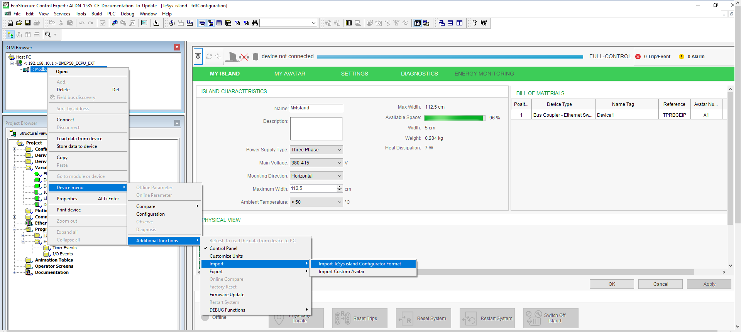Click the OK button
This screenshot has width=741, height=332.
[612, 284]
